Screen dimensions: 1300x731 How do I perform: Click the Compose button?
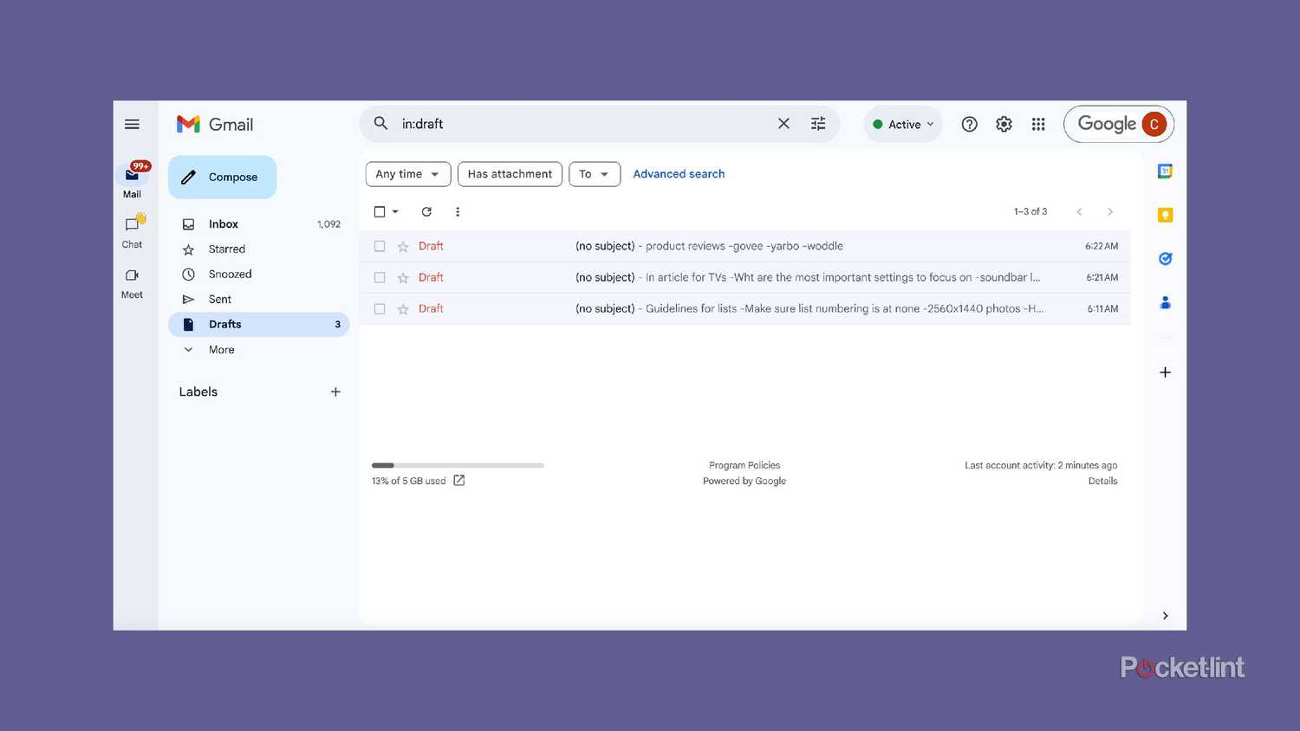[222, 178]
